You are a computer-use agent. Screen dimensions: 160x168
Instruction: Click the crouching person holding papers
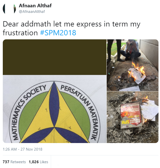pyautogui.click(x=130, y=50)
